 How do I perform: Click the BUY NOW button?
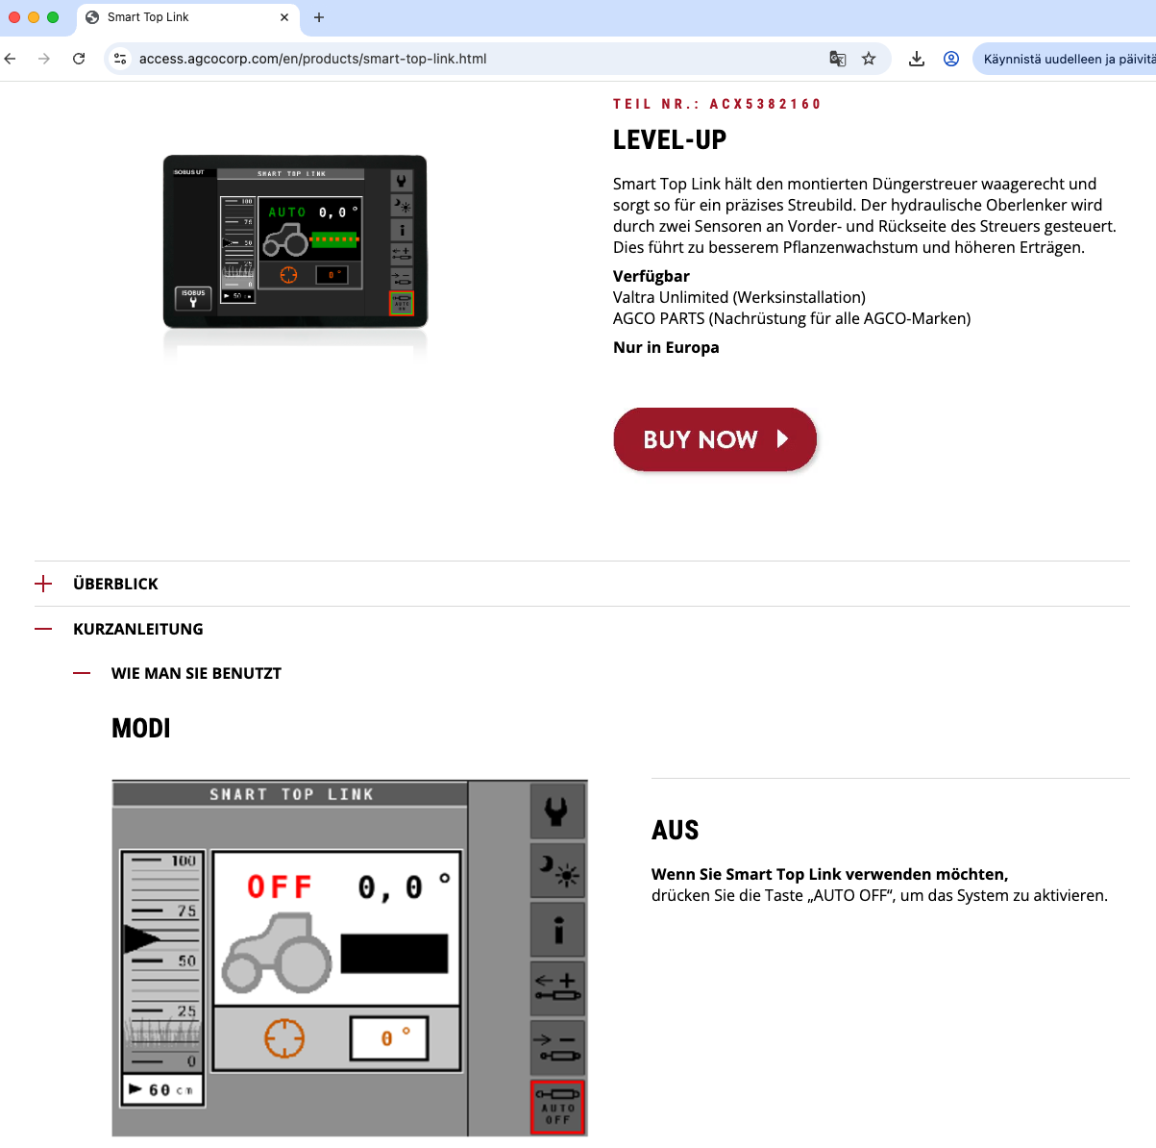point(715,439)
